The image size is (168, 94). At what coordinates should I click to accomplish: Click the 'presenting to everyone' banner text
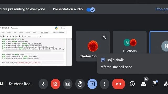(x=23, y=9)
